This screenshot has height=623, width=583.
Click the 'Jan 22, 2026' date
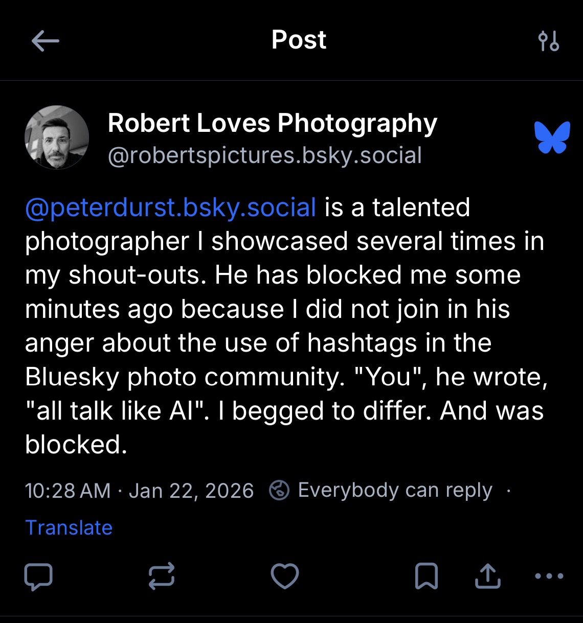[191, 491]
